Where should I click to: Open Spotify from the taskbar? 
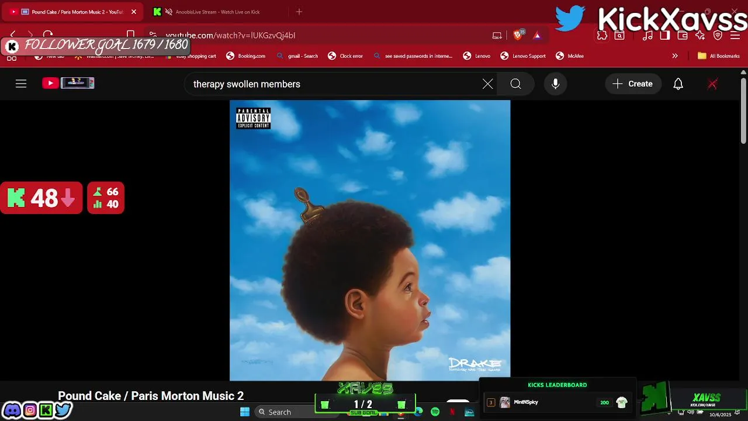435,412
